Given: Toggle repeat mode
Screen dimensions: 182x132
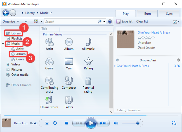Looking at the screenshot, I should pos(55,123).
